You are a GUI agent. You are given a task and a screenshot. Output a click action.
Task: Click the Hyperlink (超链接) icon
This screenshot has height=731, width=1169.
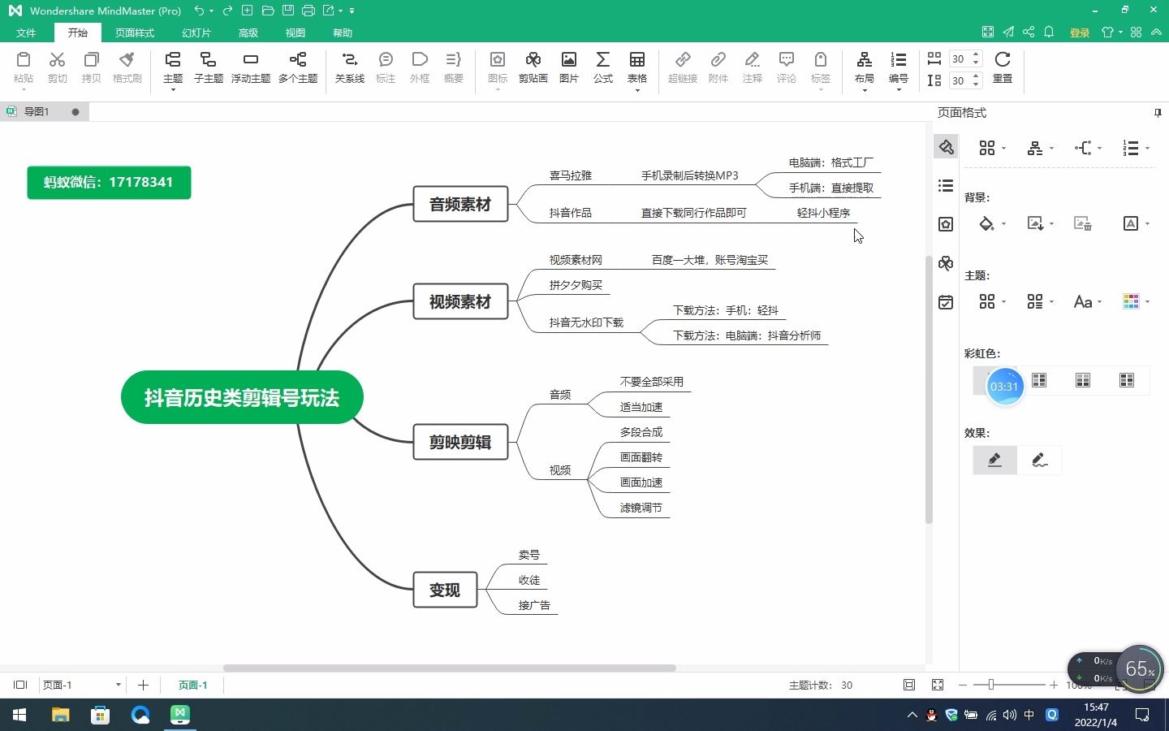(683, 60)
